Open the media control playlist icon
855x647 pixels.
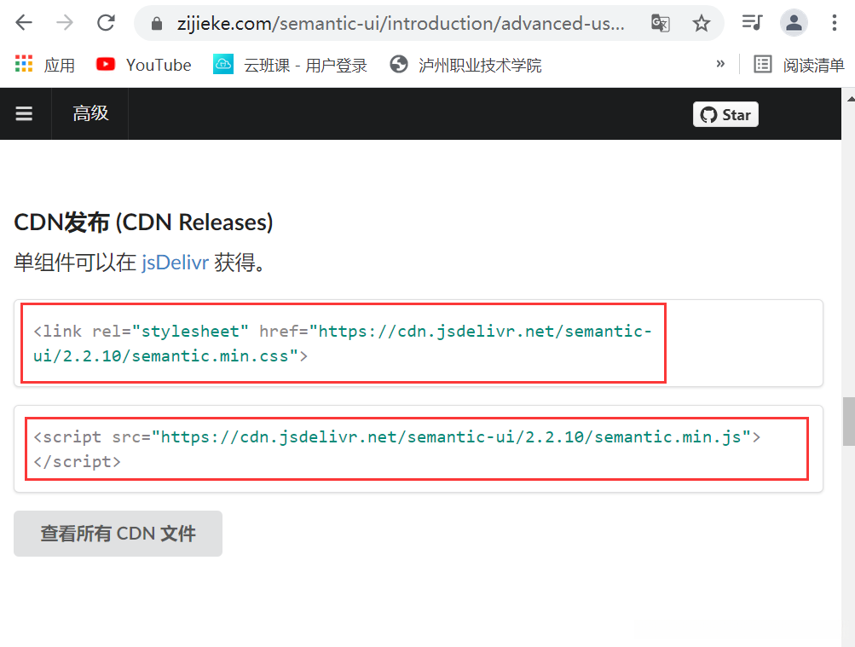pos(752,23)
